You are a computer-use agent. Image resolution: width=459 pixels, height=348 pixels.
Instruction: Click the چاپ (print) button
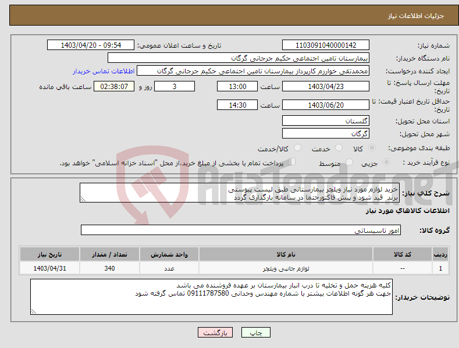click(x=255, y=332)
